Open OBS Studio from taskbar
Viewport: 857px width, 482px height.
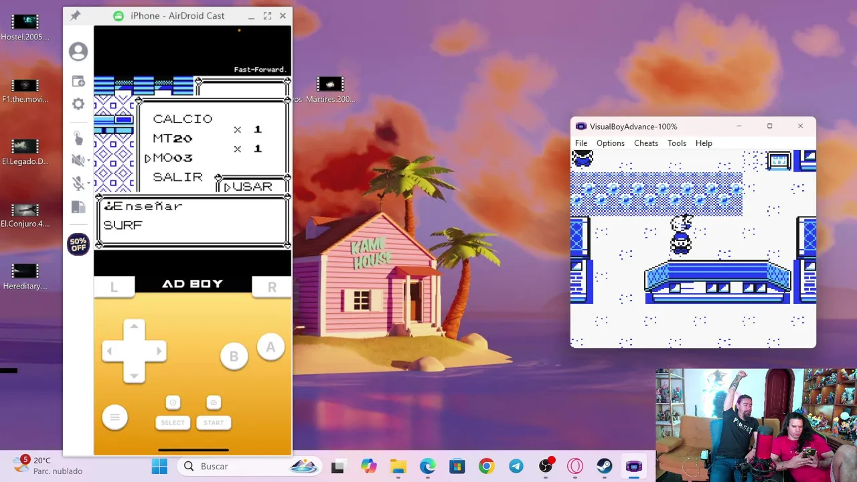[546, 466]
